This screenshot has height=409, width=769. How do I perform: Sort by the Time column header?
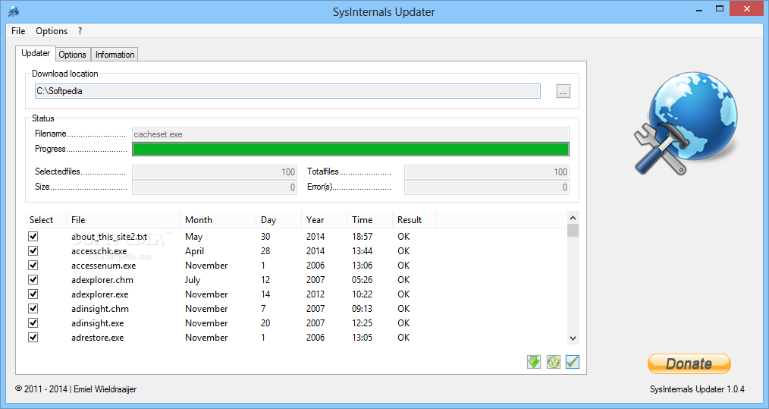point(370,220)
